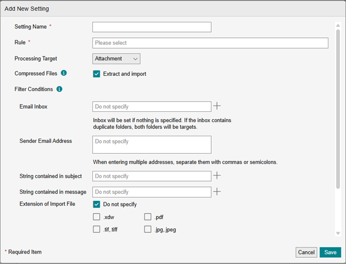Uncheck Extract and import checkbox
Screen dimensions: 346x264
pyautogui.click(x=97, y=74)
